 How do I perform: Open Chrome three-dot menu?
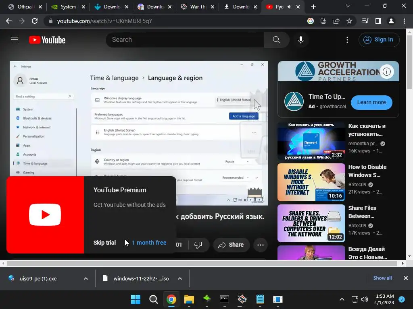(404, 21)
